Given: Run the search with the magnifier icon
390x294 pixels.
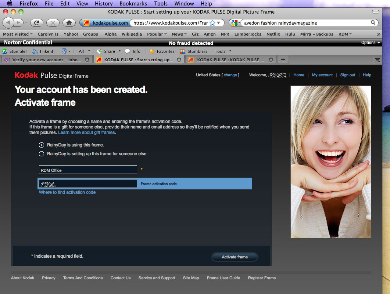Looking at the screenshot, I should click(373, 23).
